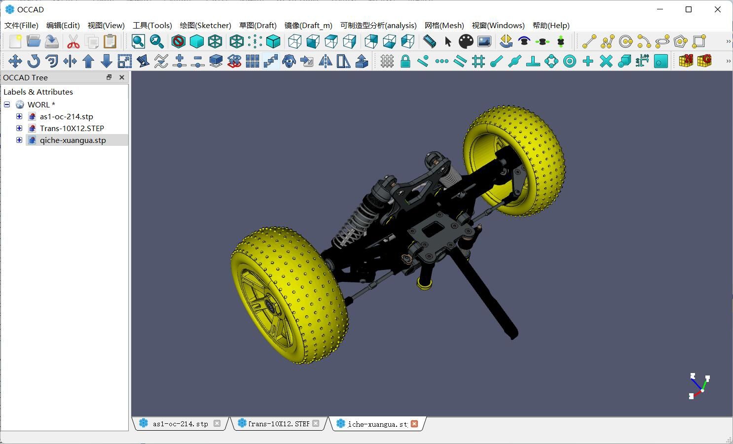Click the four-arrow Move tool icon

click(15, 61)
